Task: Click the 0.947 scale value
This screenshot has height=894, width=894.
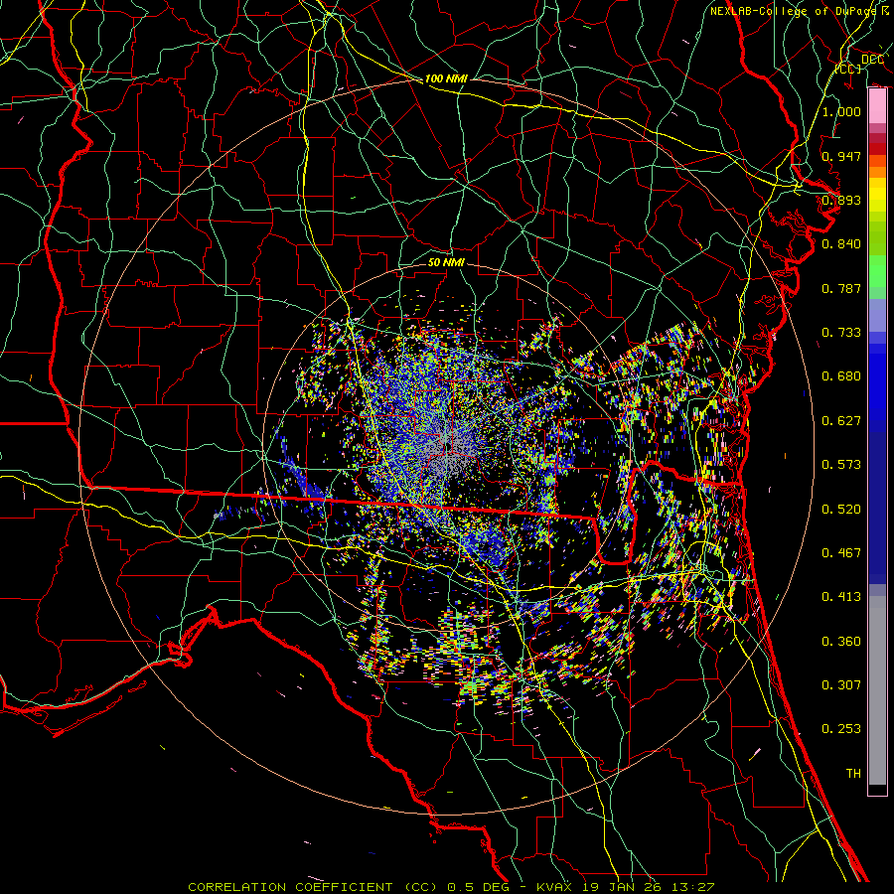Action: coord(841,156)
